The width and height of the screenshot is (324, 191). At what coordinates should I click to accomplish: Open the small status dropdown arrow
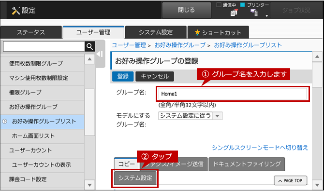[267, 16]
